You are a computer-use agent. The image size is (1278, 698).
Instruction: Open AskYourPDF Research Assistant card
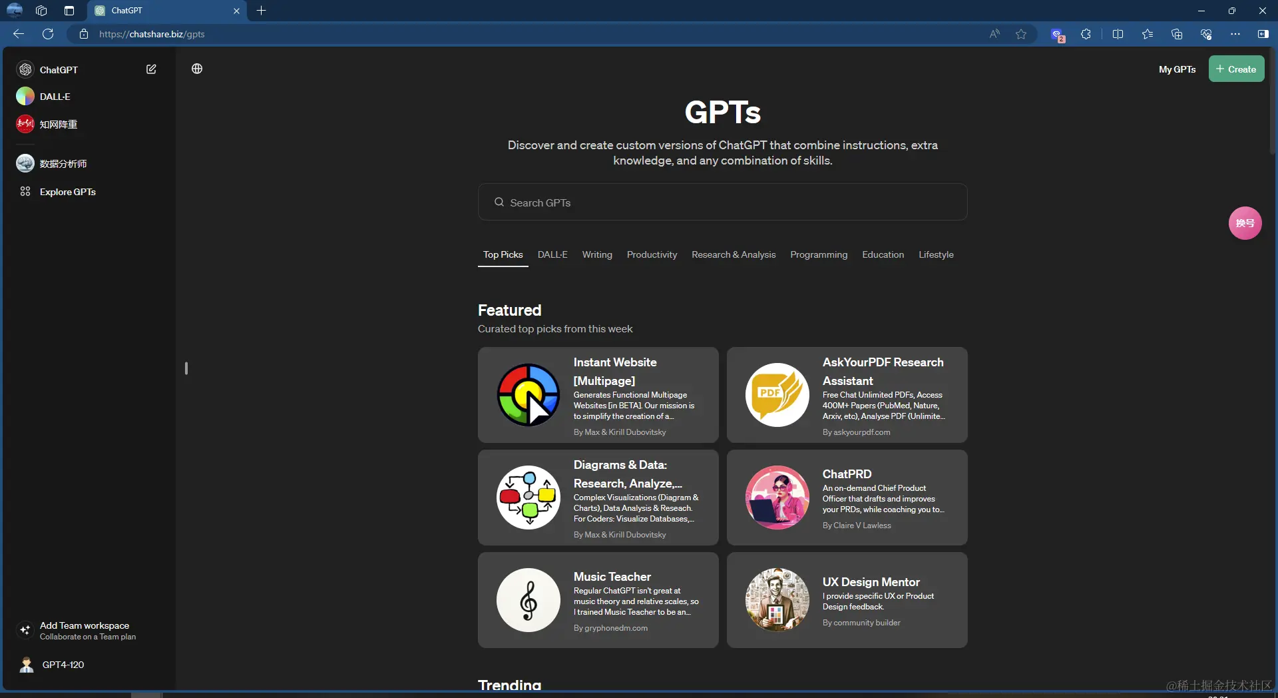pyautogui.click(x=847, y=395)
